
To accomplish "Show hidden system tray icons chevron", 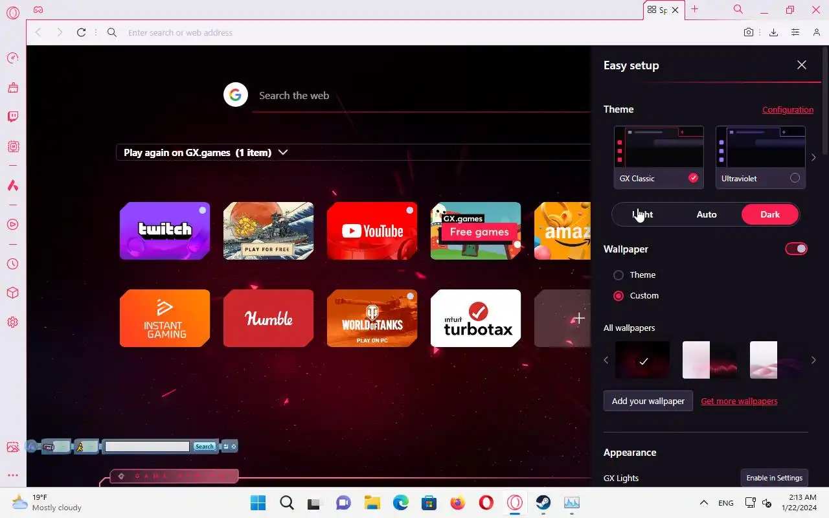I will 703,502.
